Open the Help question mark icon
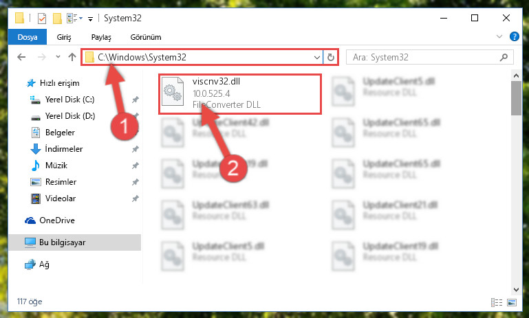Viewport: 529px width, 318px height. click(514, 36)
